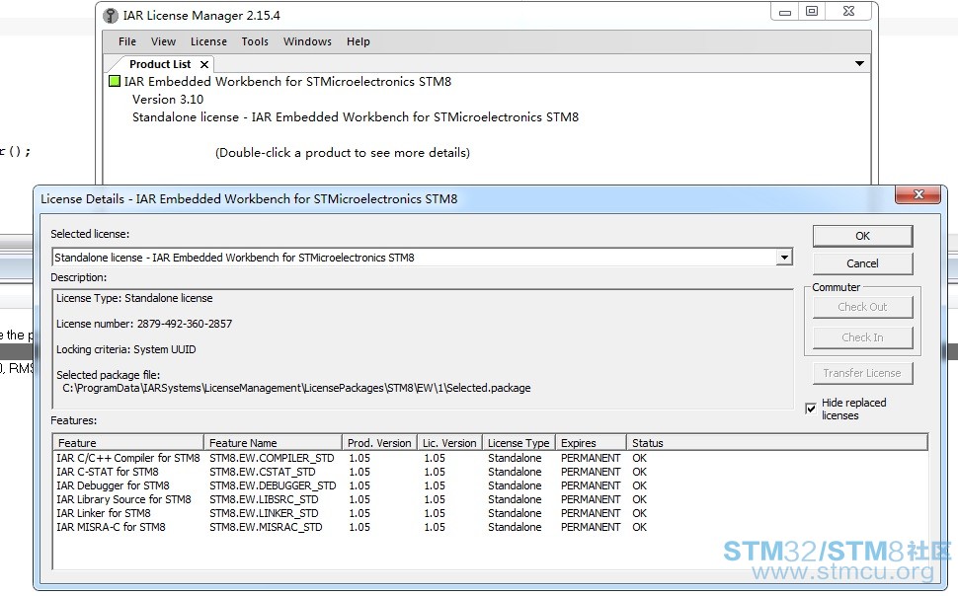Close the Product List tab
This screenshot has height=596, width=958.
[x=204, y=64]
